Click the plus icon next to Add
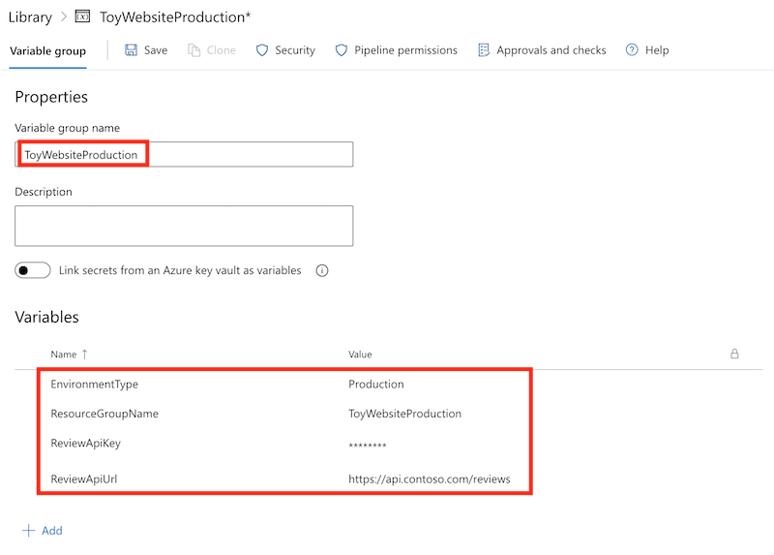This screenshot has width=774, height=555. click(x=29, y=530)
